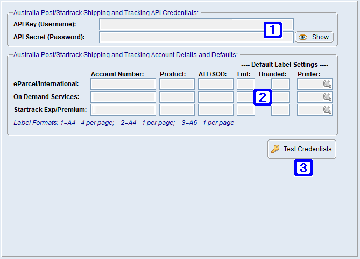Click the Test Credentials button
360x259 pixels.
pyautogui.click(x=302, y=149)
